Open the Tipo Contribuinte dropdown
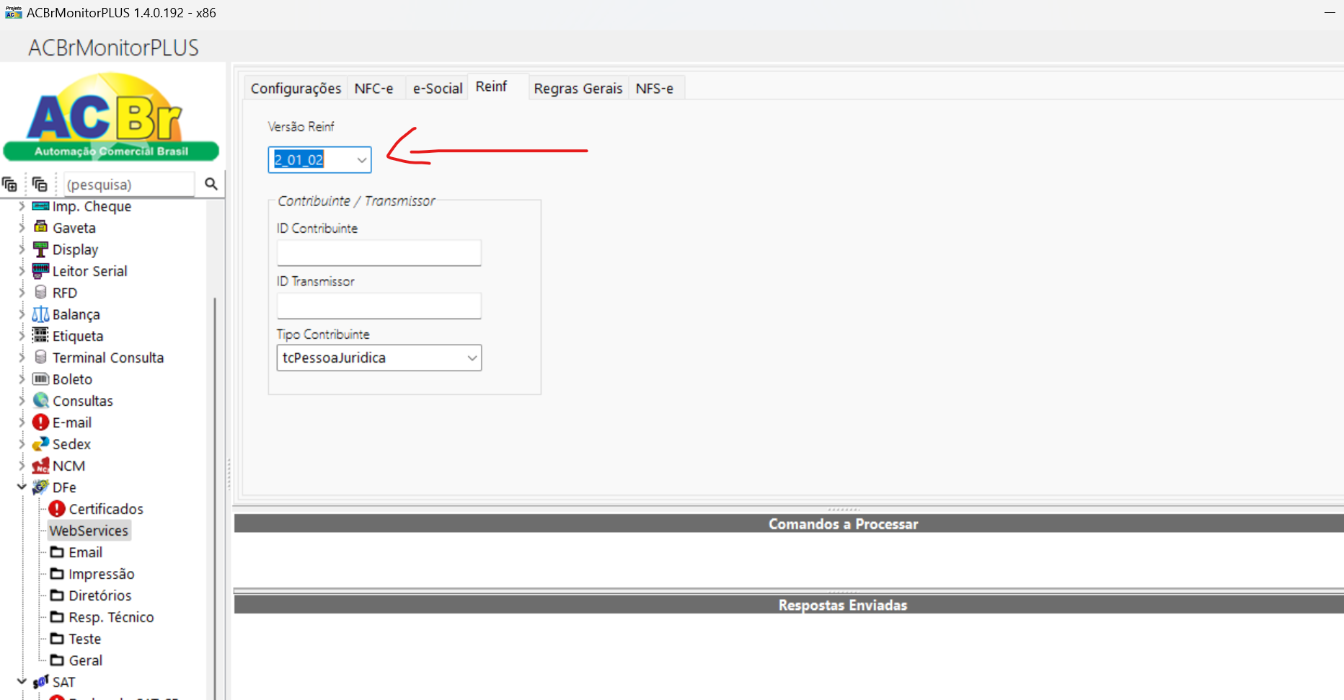The width and height of the screenshot is (1344, 700). point(472,358)
